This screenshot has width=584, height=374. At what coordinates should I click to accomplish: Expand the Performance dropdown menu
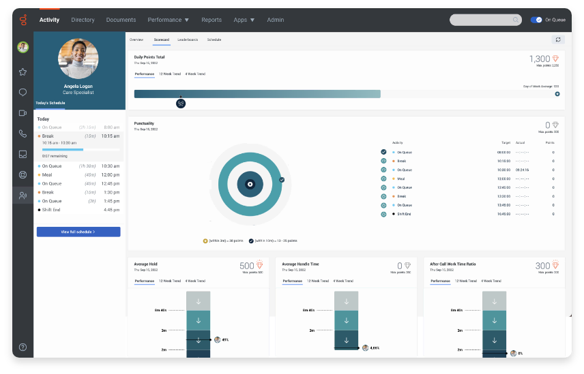click(168, 20)
